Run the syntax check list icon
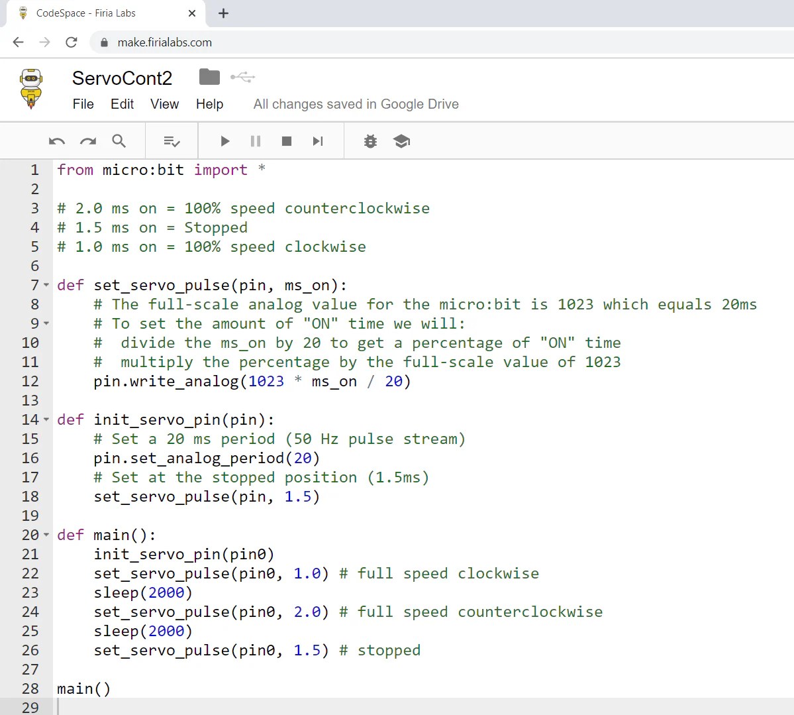The image size is (794, 715). pyautogui.click(x=171, y=140)
